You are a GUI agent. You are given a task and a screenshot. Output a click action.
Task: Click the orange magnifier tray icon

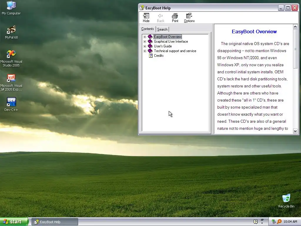[279, 222]
